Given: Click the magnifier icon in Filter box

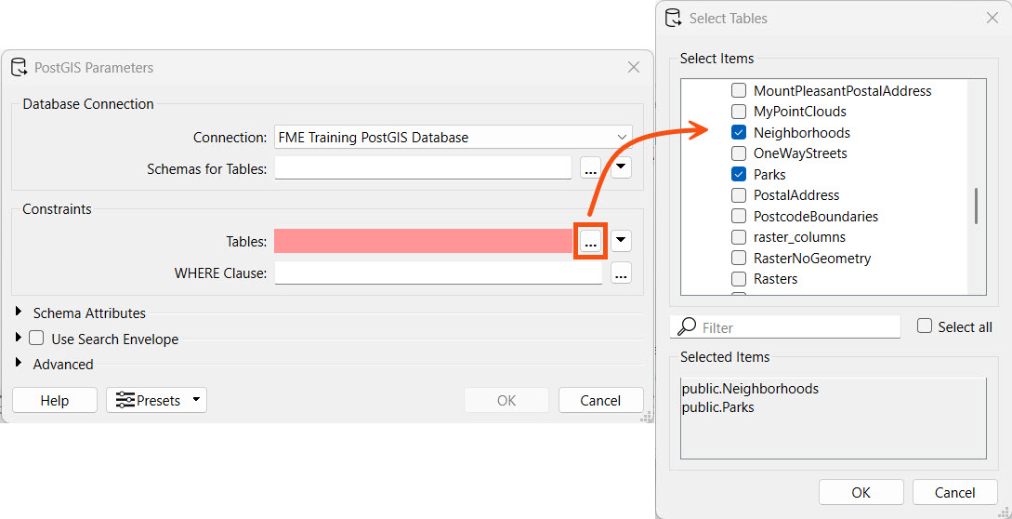Looking at the screenshot, I should (x=687, y=326).
